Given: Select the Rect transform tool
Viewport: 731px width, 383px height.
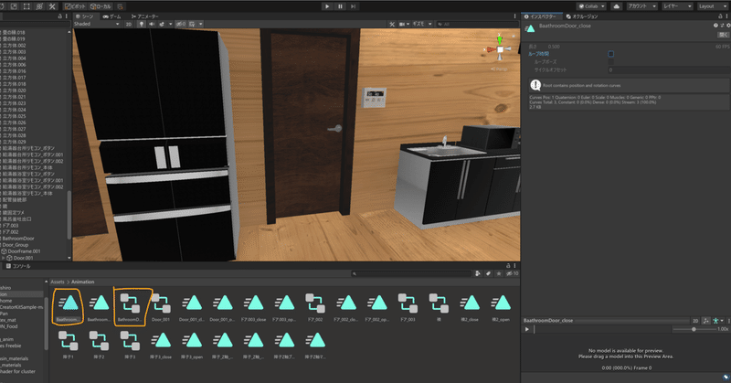Looking at the screenshot, I should [26, 6].
